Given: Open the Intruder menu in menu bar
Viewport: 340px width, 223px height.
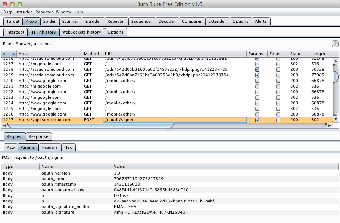Looking at the screenshot, I should coord(24,12).
